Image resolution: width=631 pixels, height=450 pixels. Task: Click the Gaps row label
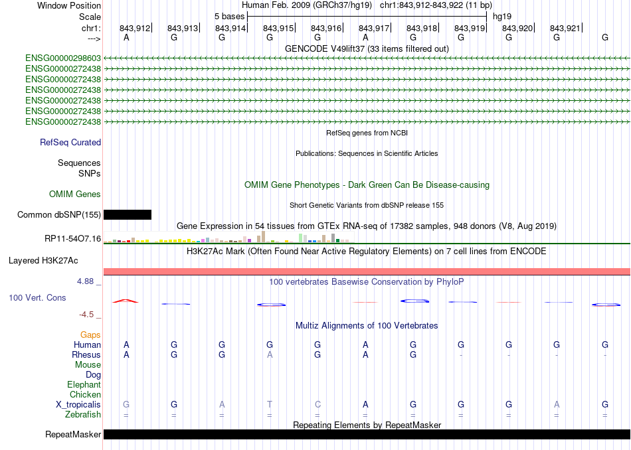pos(90,335)
